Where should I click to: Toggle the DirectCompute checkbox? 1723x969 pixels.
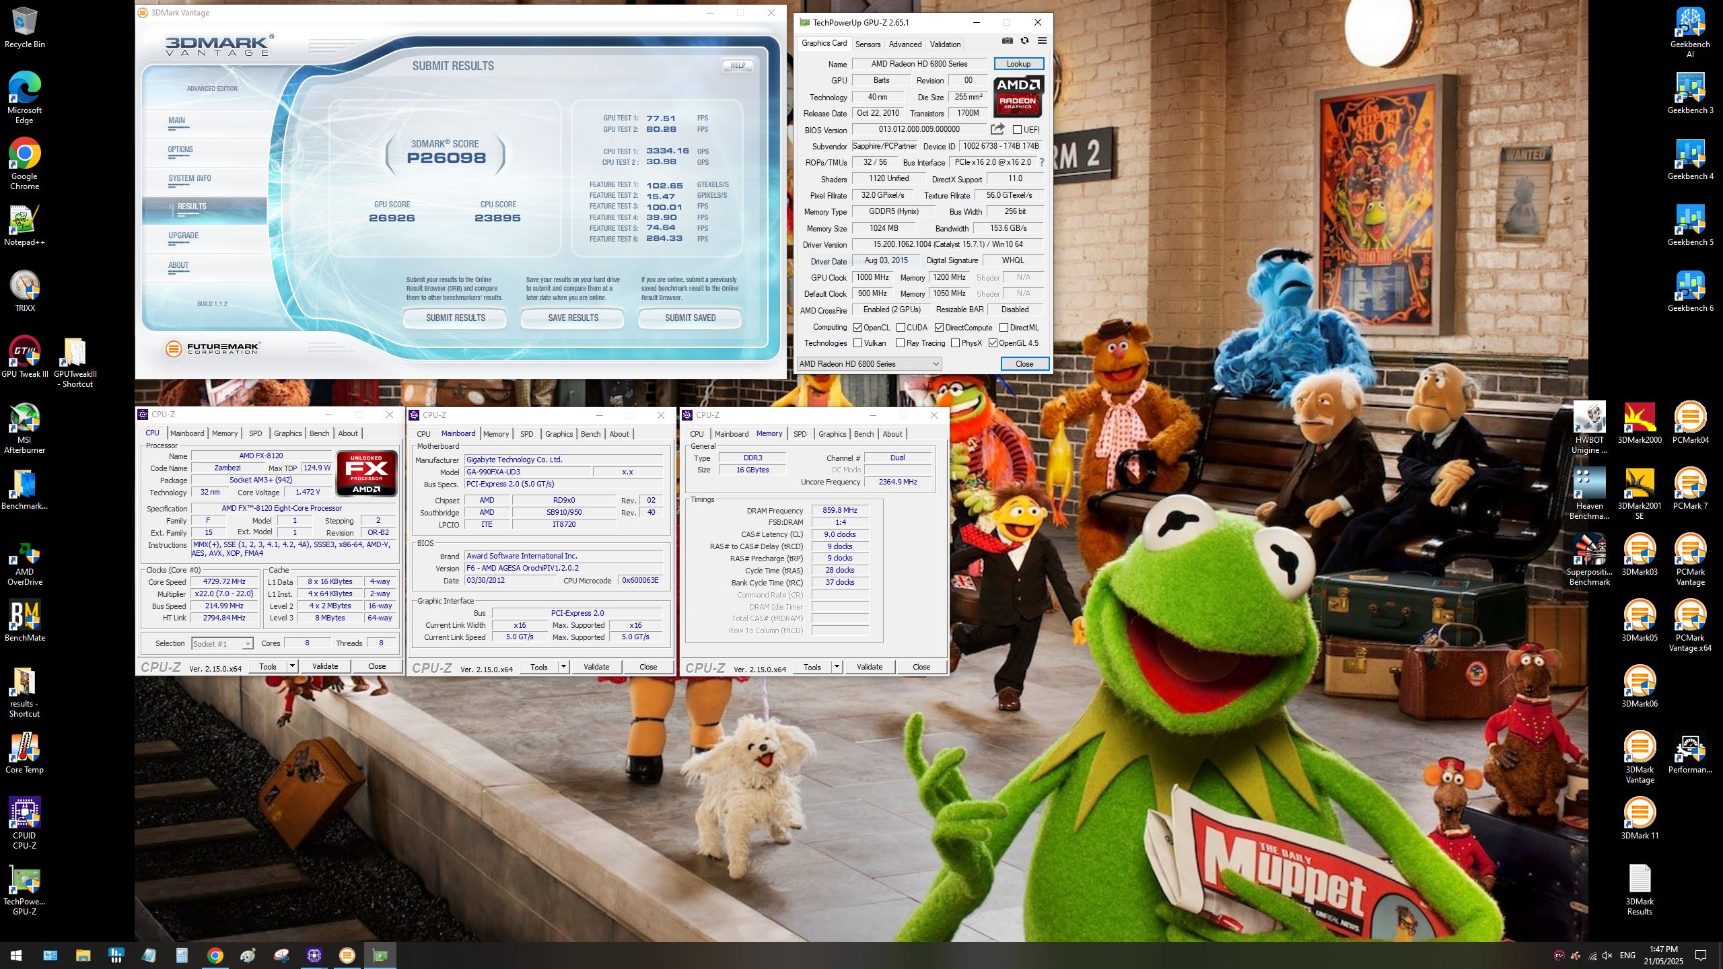tap(939, 328)
